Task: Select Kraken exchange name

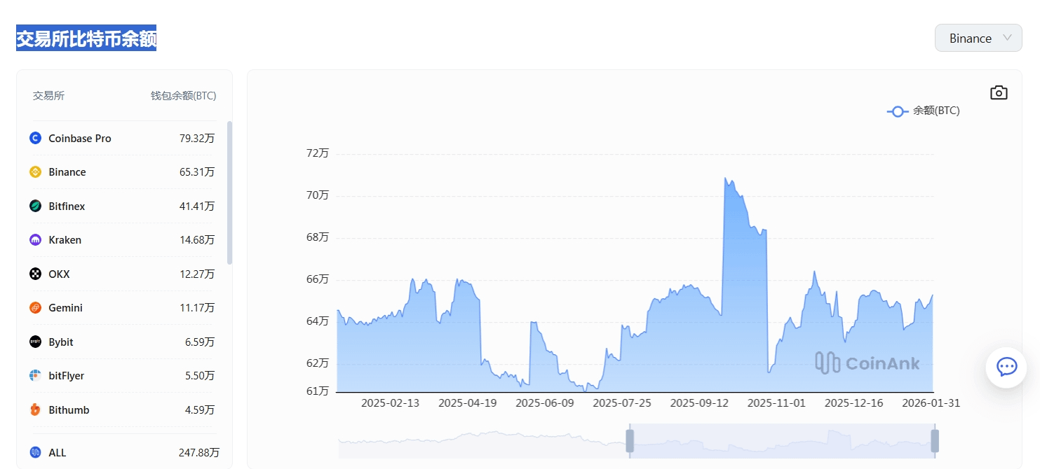Action: pos(65,239)
